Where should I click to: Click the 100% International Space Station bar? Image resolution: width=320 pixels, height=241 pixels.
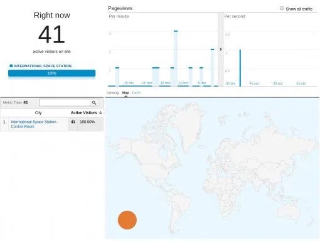pyautogui.click(x=51, y=73)
